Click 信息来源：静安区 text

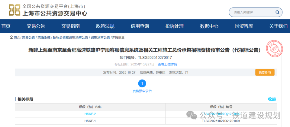(x=153, y=72)
